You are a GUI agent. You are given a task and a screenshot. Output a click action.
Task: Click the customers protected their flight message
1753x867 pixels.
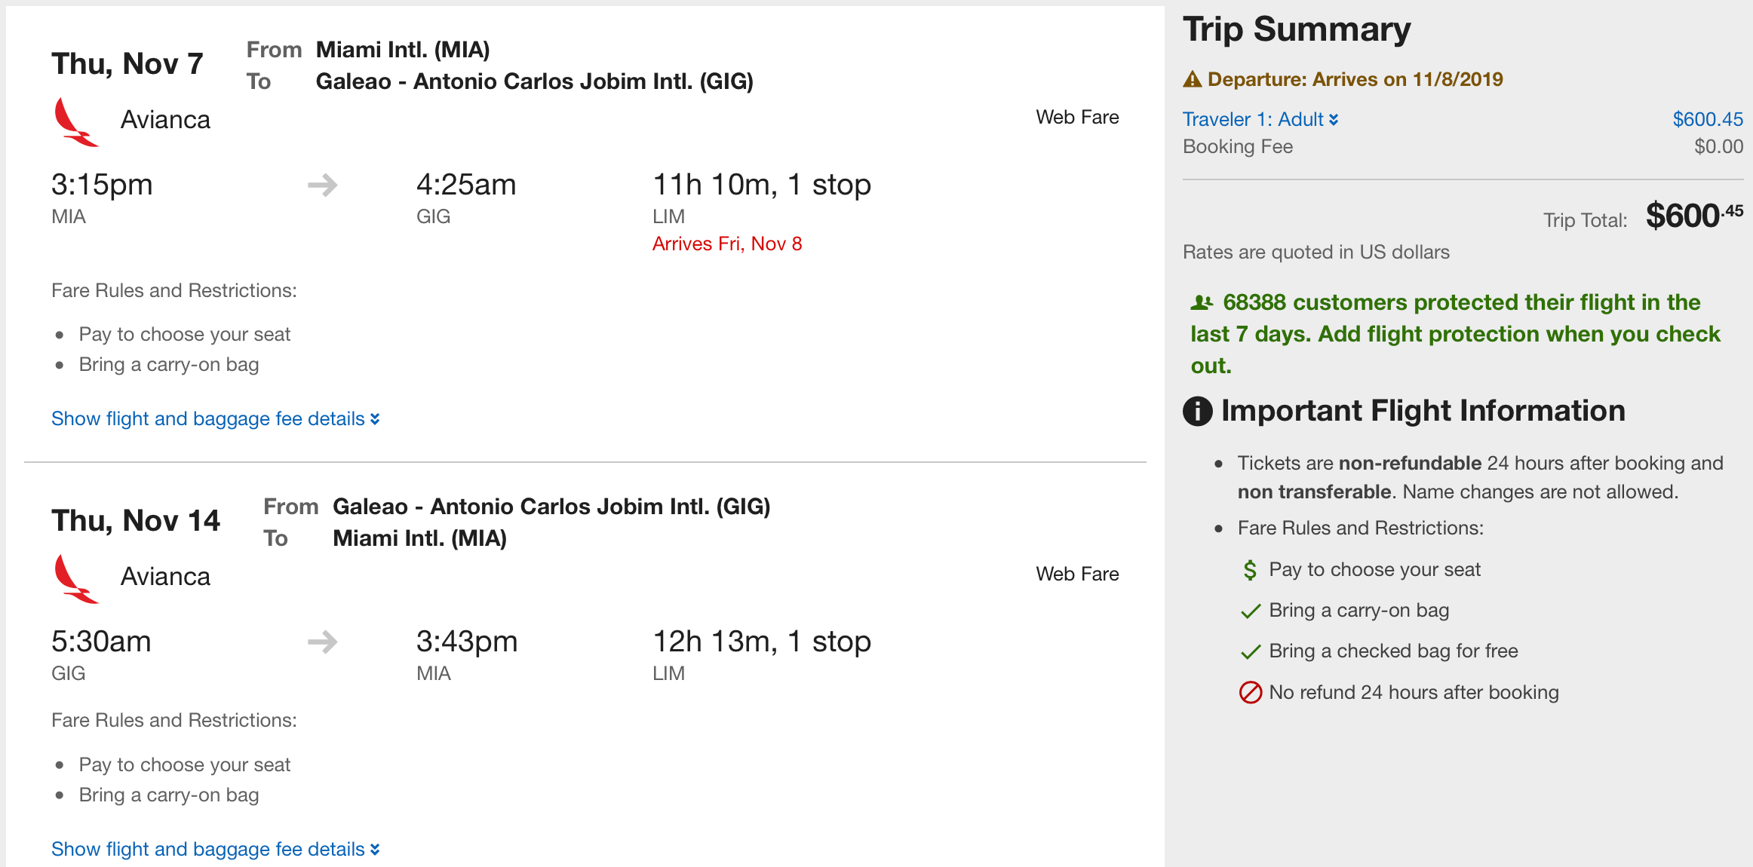click(x=1454, y=334)
